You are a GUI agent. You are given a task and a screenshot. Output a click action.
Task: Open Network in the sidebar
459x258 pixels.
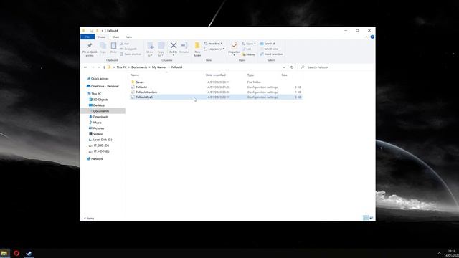click(x=97, y=159)
